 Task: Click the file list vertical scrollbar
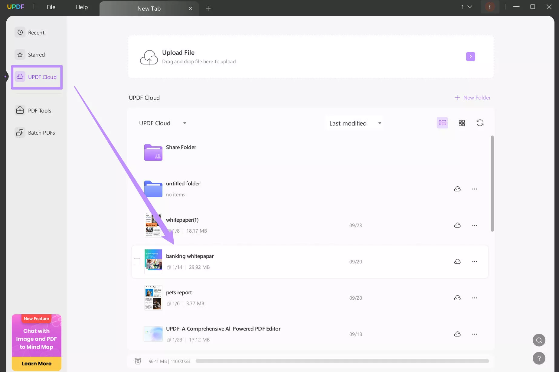pyautogui.click(x=492, y=184)
